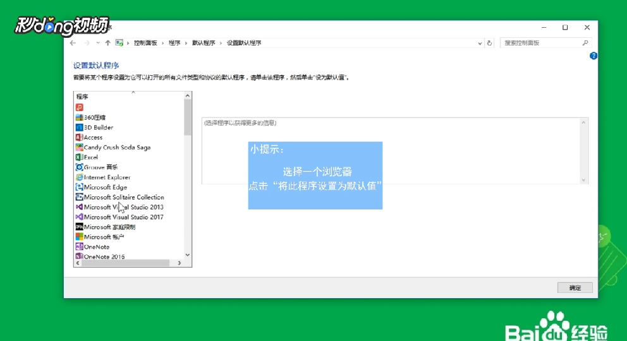Select the Groove 音乐 text row
627x341 pixels.
tap(100, 167)
